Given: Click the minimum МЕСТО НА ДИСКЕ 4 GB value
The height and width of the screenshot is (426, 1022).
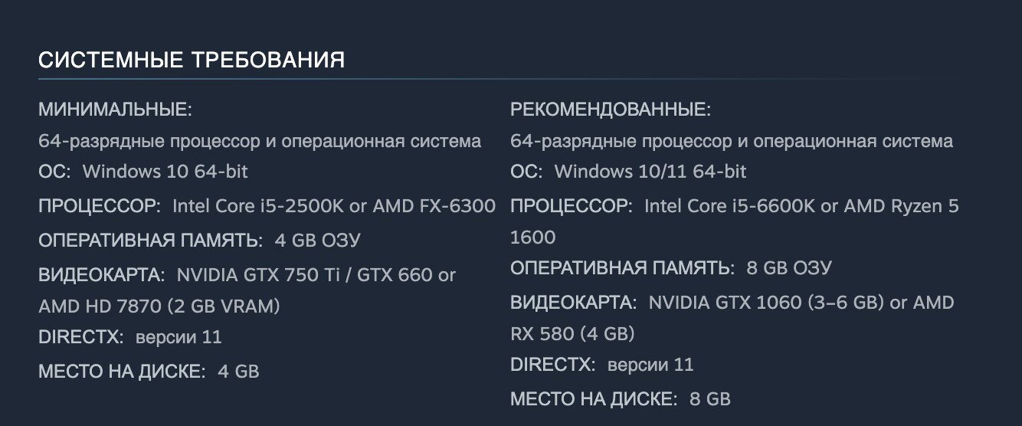Looking at the screenshot, I should coord(238,372).
